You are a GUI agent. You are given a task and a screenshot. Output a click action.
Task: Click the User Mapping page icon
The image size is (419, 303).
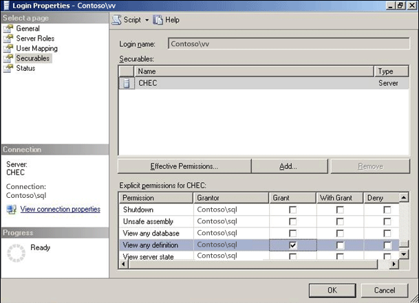[x=8, y=49]
